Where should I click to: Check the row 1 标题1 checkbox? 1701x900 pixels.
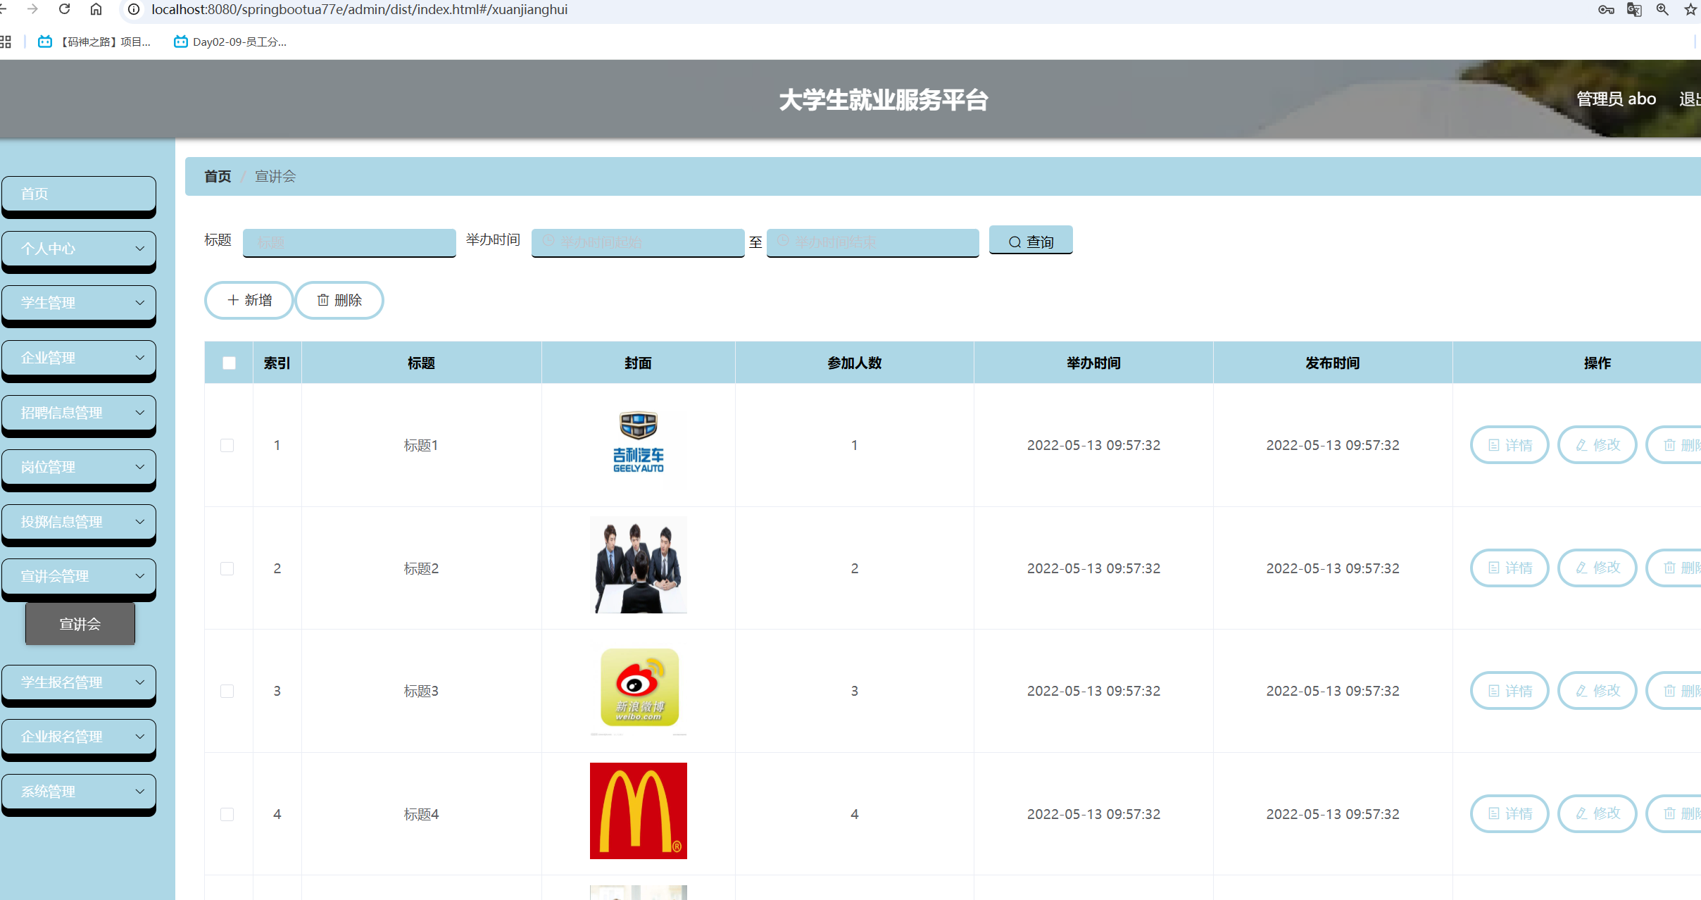[x=227, y=445]
